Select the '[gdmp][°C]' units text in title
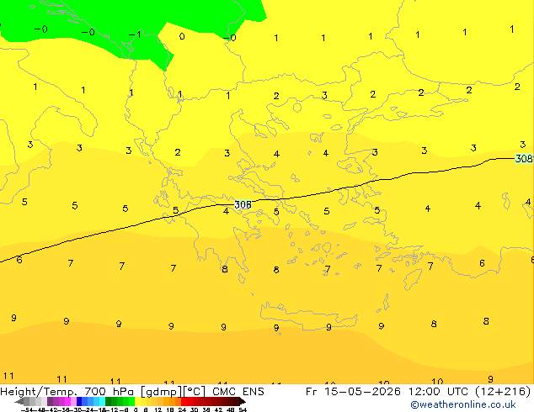The width and height of the screenshot is (534, 412). point(173,392)
